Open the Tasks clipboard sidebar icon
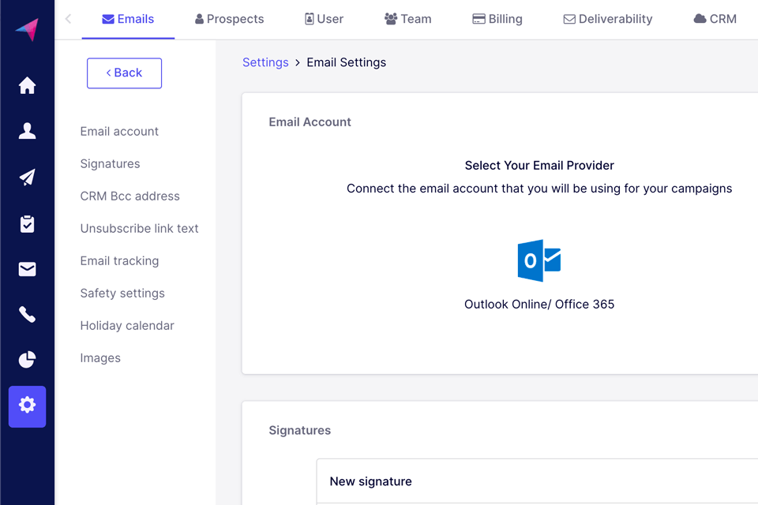Viewport: 758px width, 505px height. click(27, 224)
